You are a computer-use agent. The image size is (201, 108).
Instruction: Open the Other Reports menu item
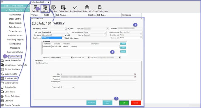[x=15, y=31]
